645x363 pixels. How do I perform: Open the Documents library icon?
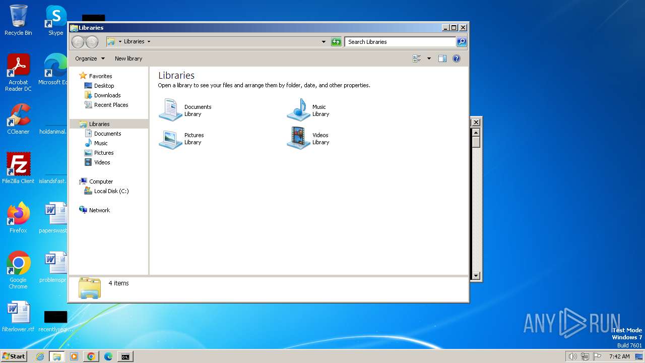pos(170,110)
